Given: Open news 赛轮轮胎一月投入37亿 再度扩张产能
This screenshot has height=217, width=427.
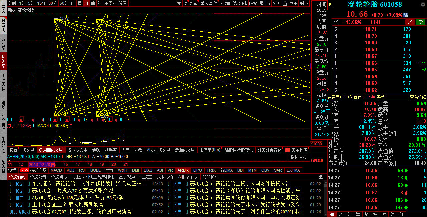Looking at the screenshot, I should coord(72,191).
